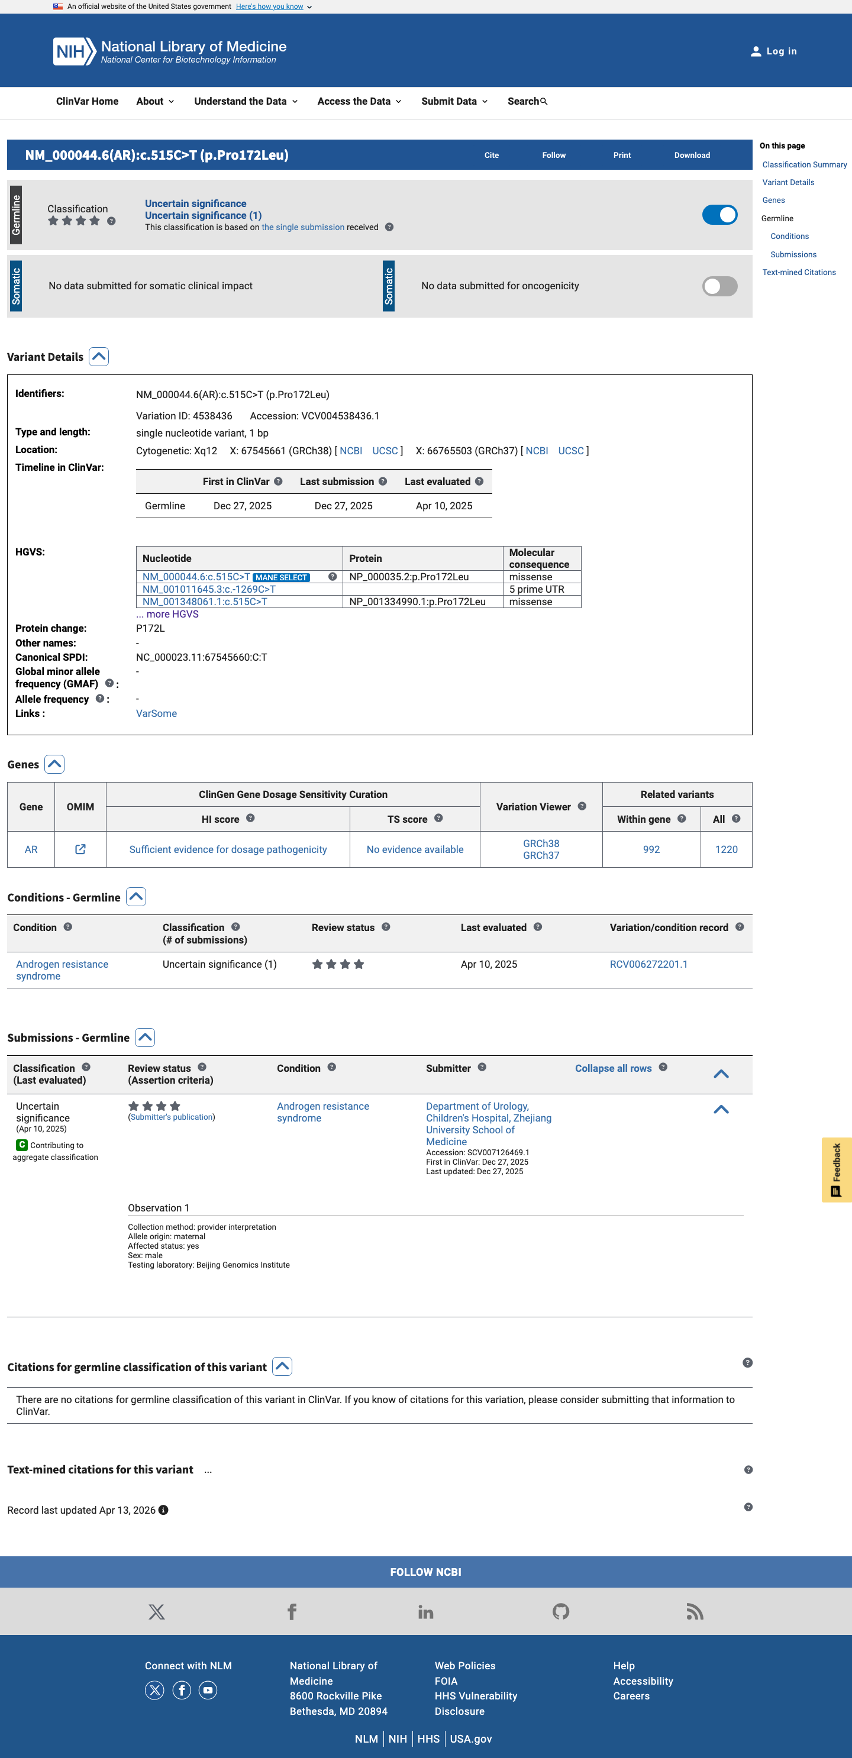Screen dimensions: 852x1758
Task: Open the About menu
Action: (155, 101)
